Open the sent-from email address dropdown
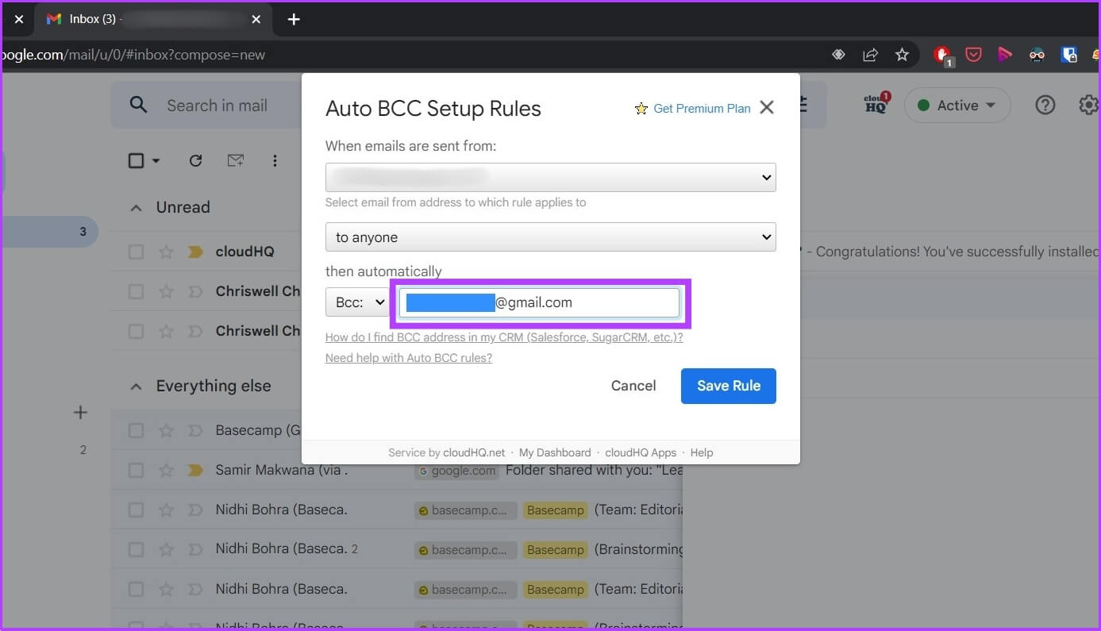 pos(551,177)
